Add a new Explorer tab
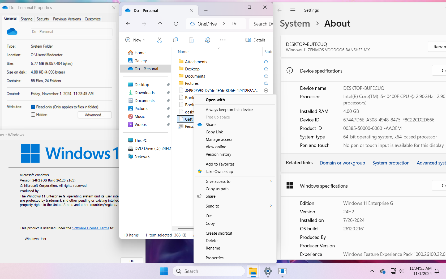Image resolution: width=446 pixels, height=279 pixels. (x=206, y=11)
